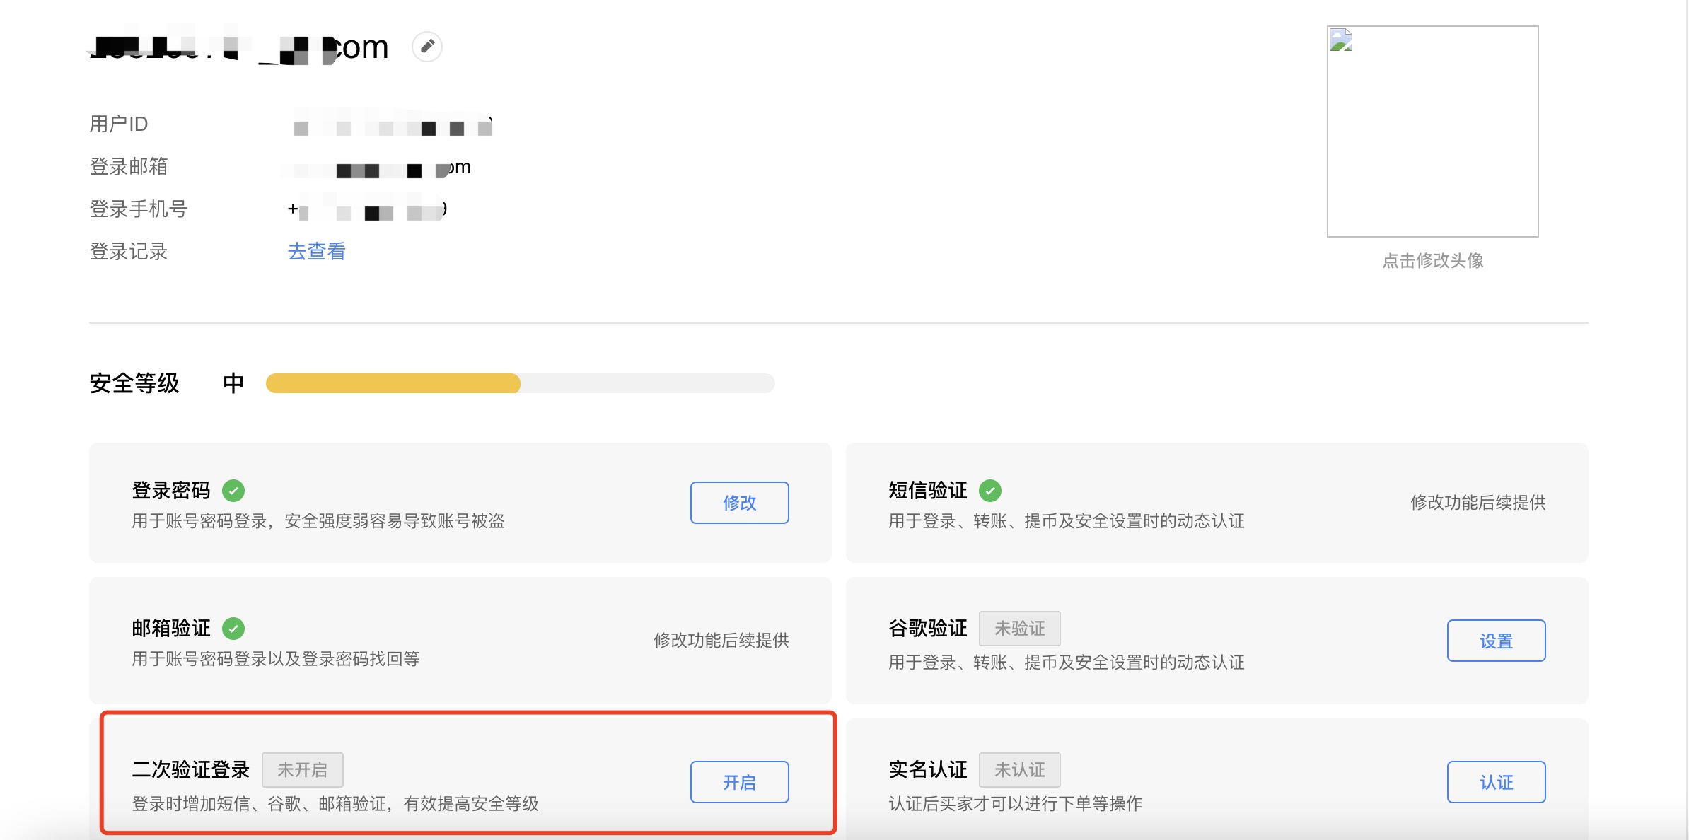1689x840 pixels.
Task: Click the pencil edit icon beside username
Action: coord(427,47)
